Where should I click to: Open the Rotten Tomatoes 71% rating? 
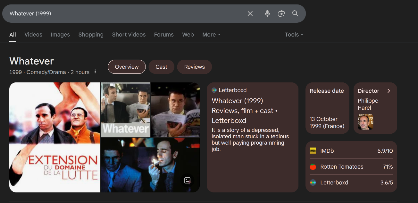click(x=351, y=167)
